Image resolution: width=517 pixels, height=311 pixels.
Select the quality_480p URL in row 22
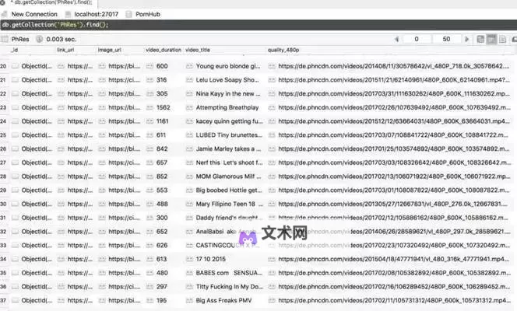tap(394, 94)
